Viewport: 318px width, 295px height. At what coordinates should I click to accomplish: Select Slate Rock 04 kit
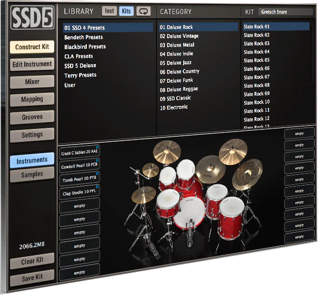pos(257,52)
